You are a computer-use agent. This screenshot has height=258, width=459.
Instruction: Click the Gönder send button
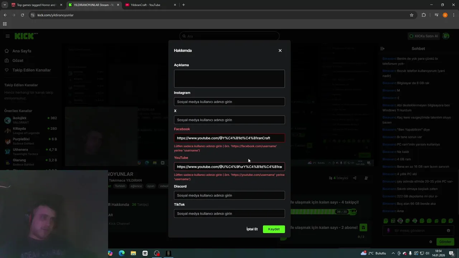[445, 242]
